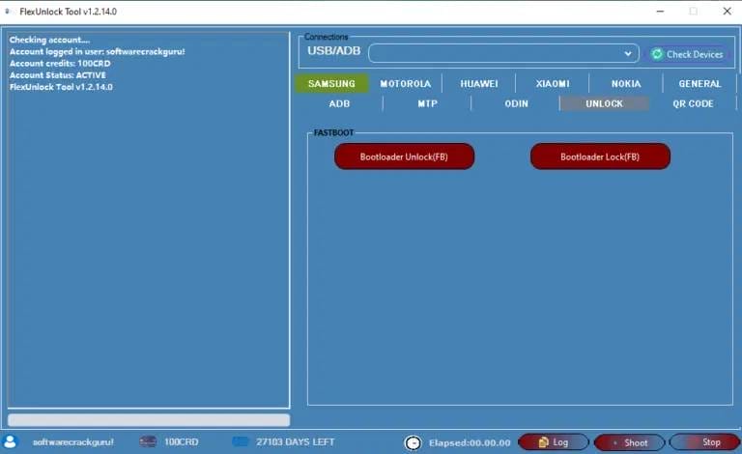Click the 'Checking account....' log line
Image resolution: width=742 pixels, height=454 pixels.
click(x=49, y=40)
